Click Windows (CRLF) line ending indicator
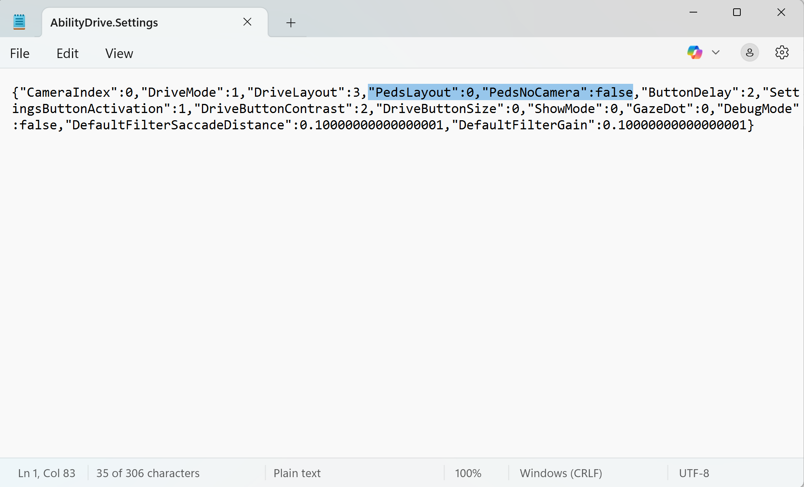804x487 pixels. pos(561,473)
